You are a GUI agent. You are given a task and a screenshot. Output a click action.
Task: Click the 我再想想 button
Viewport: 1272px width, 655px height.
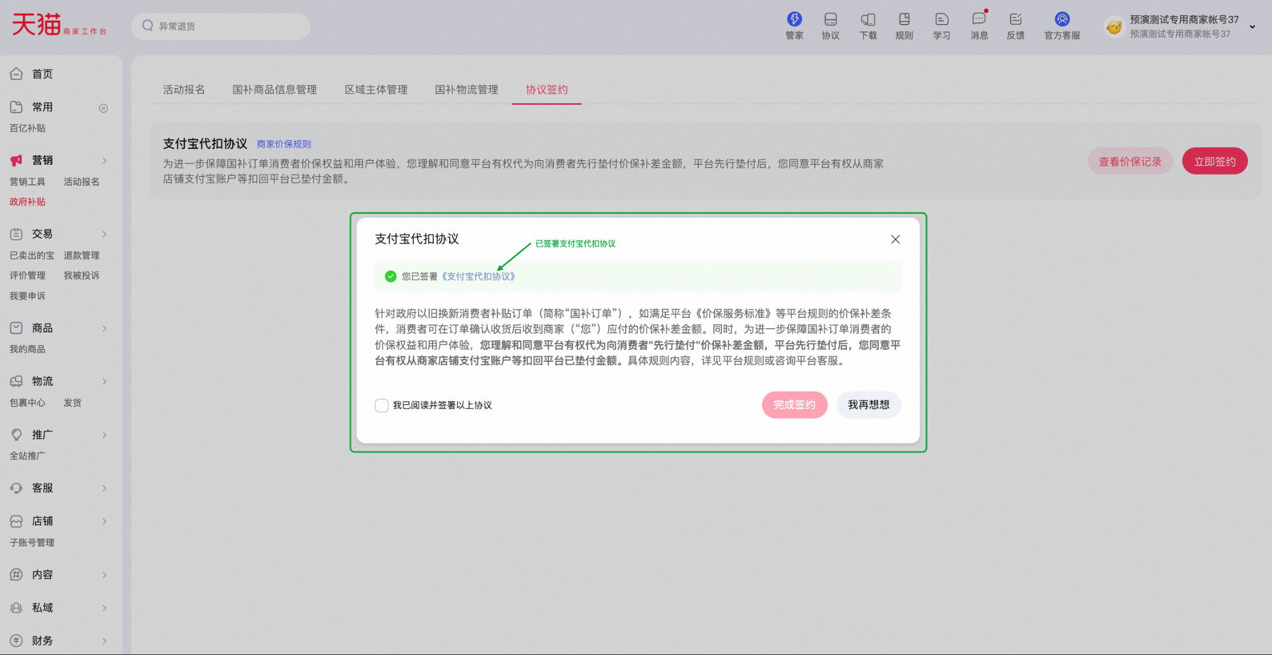click(x=868, y=405)
